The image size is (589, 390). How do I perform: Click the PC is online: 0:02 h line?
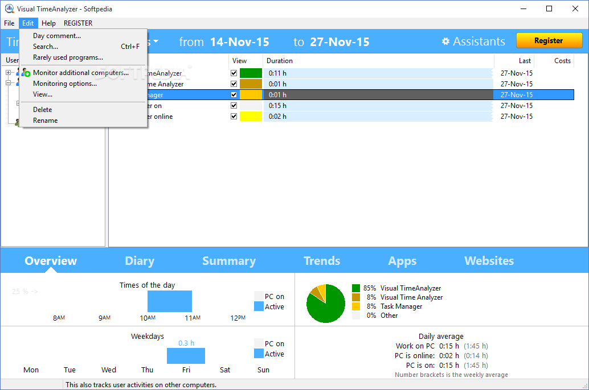tap(441, 355)
